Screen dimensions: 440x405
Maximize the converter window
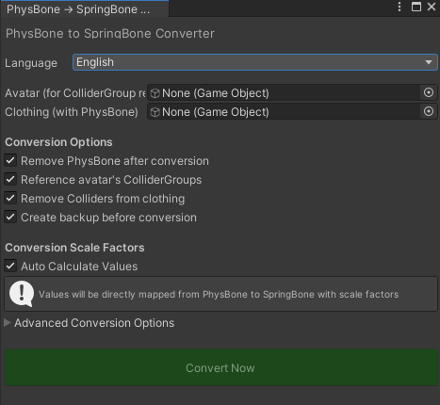416,7
